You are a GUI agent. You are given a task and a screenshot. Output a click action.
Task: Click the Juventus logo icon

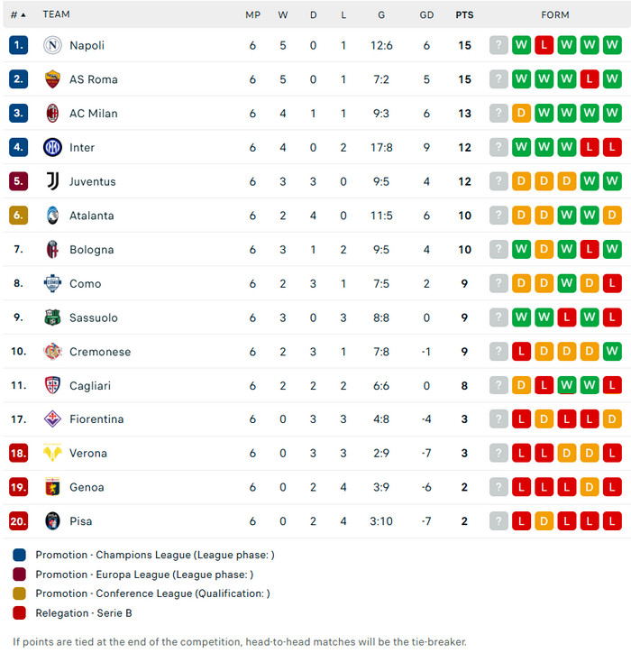click(52, 181)
